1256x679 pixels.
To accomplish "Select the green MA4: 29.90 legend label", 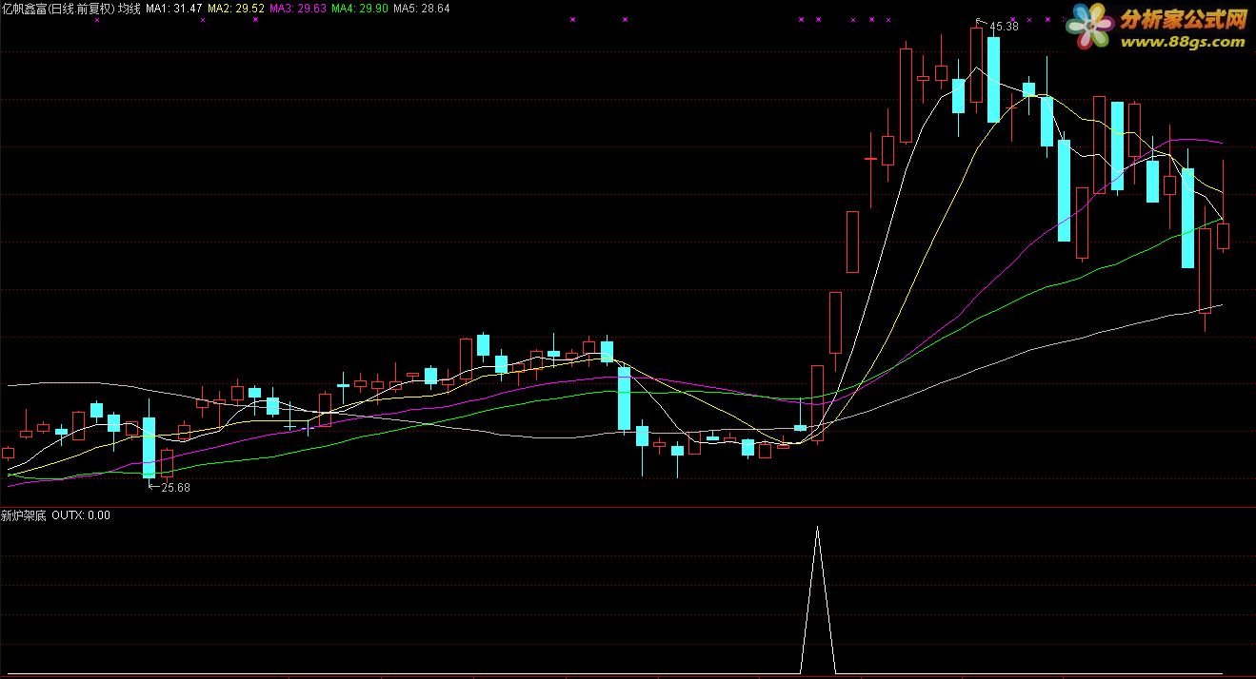I will click(360, 8).
